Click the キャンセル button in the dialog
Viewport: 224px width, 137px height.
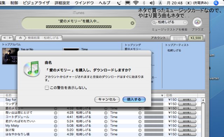(x=107, y=99)
